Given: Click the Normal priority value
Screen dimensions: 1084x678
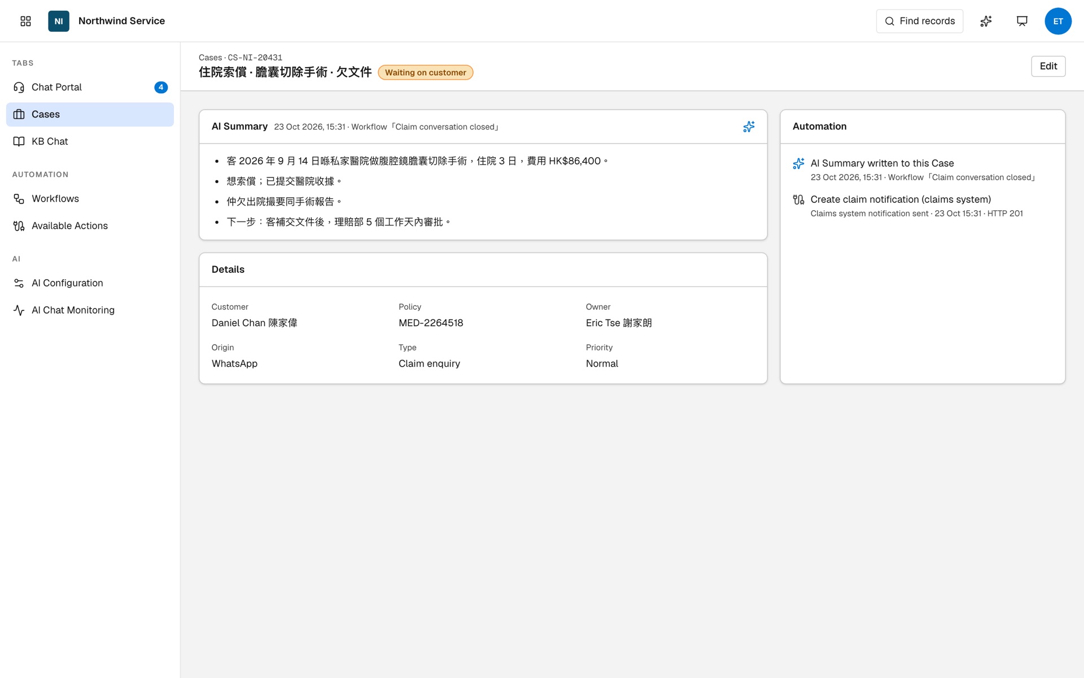Looking at the screenshot, I should (602, 364).
